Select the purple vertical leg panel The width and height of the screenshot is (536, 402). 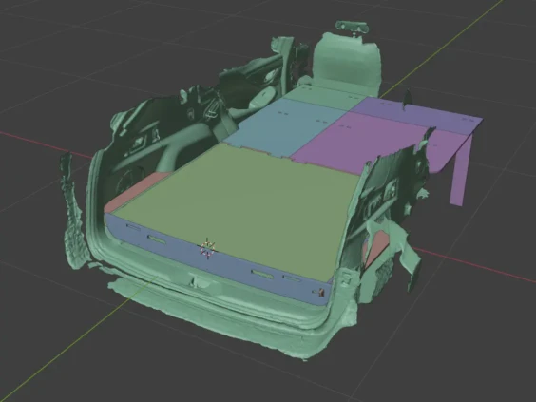[x=461, y=171]
